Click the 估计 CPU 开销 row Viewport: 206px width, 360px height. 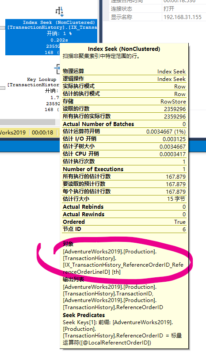pyautogui.click(x=124, y=154)
